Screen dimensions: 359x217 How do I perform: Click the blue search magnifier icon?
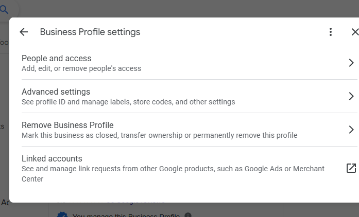click(x=4, y=8)
